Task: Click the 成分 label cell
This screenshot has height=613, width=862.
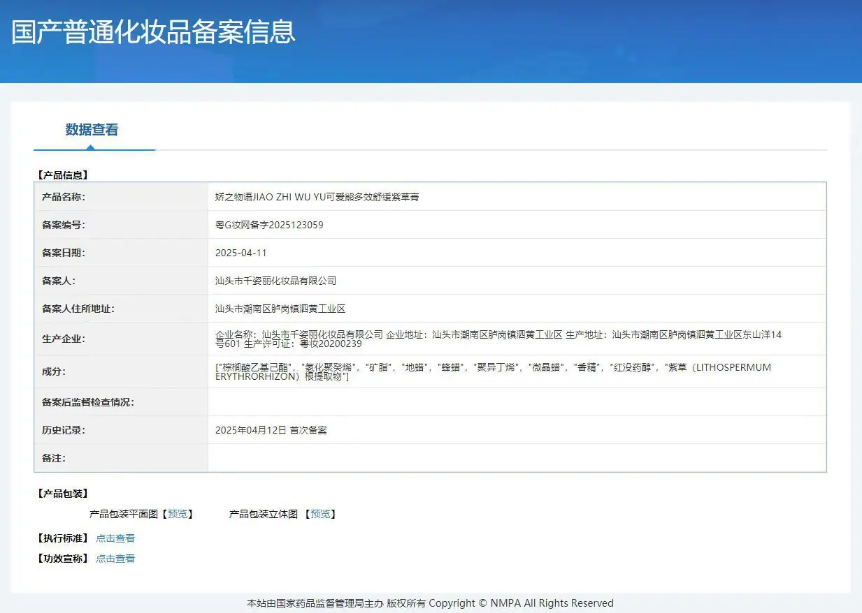Action: coord(121,371)
